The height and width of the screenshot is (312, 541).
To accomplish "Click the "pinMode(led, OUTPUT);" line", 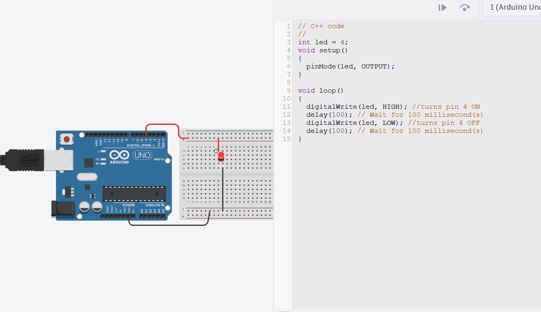I will 351,66.
